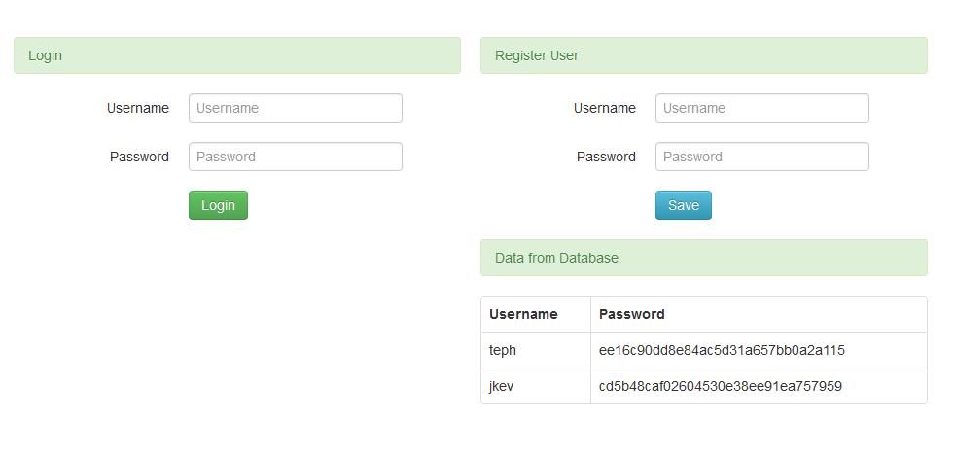Click the Register User panel header

pos(704,55)
